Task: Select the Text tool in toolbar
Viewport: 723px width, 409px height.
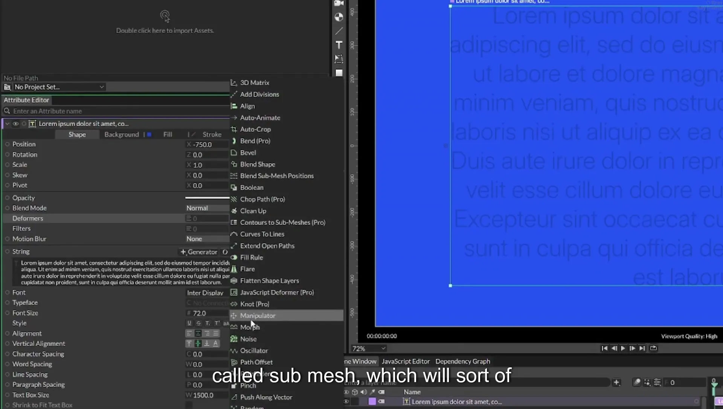Action: (339, 45)
